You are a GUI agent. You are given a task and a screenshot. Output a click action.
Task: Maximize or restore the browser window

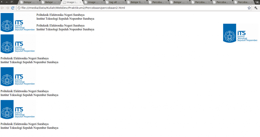click(11, 2)
